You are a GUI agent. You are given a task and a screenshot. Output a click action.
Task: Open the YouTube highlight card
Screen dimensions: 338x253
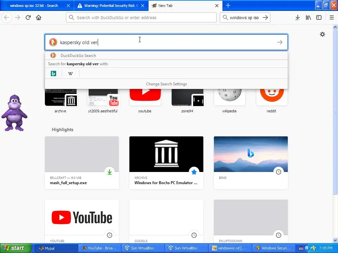pos(82,222)
